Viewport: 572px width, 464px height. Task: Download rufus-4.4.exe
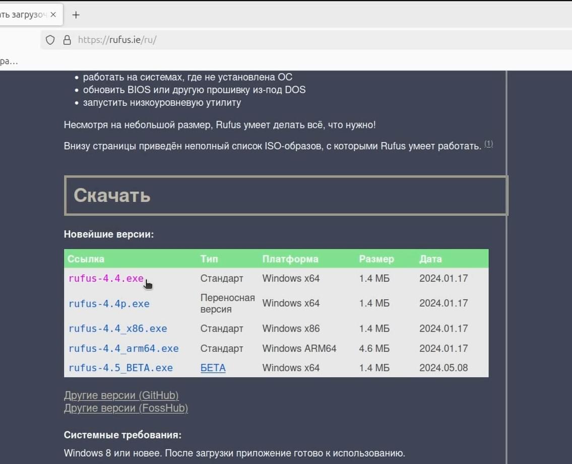pyautogui.click(x=106, y=278)
